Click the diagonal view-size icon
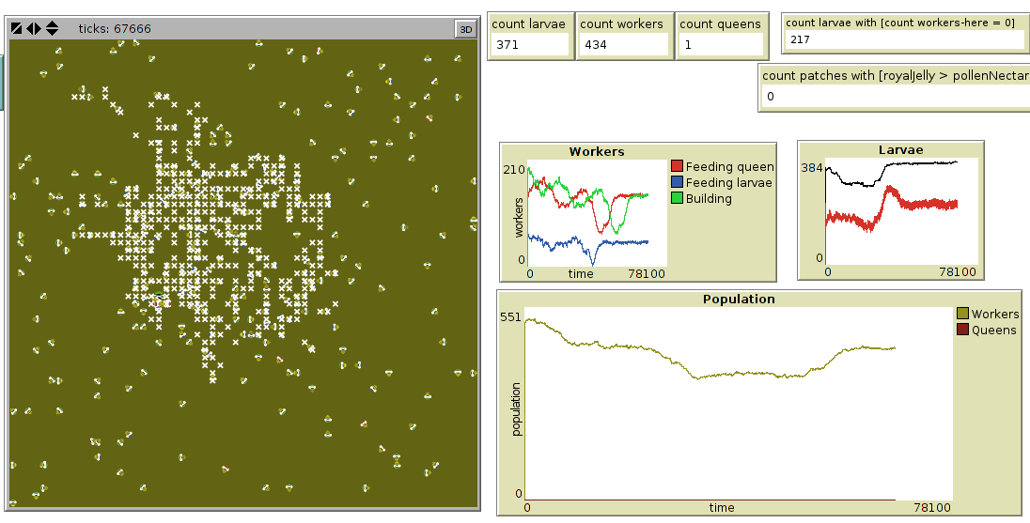The image size is (1030, 523). coord(17,28)
